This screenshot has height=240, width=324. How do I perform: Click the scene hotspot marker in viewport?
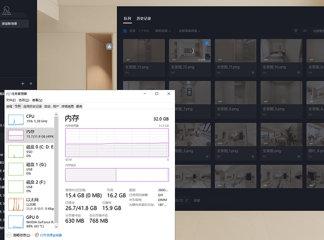pyautogui.click(x=110, y=47)
